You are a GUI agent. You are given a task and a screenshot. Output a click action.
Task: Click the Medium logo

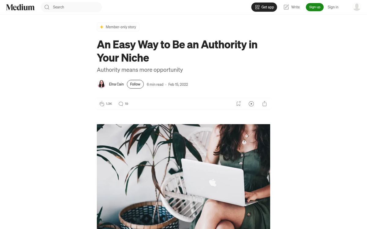(x=20, y=7)
